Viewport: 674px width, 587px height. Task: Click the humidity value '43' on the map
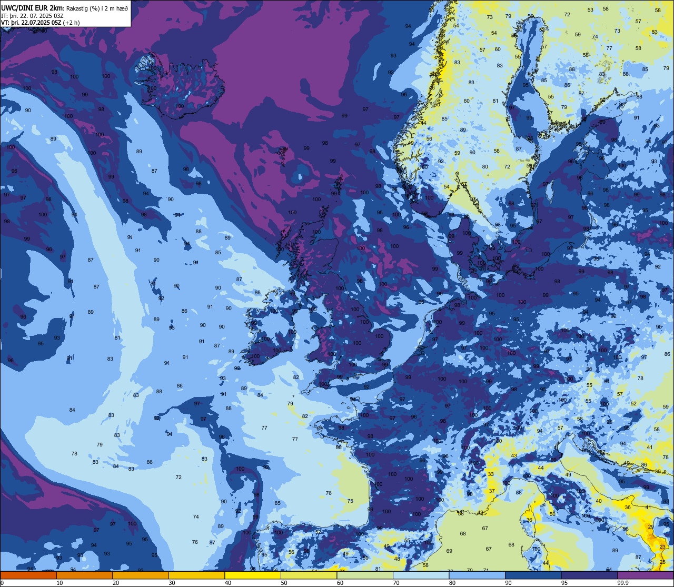tap(514, 455)
